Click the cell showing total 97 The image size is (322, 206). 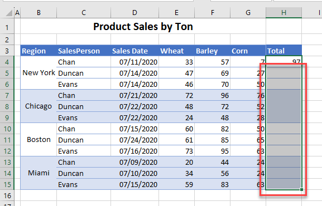click(283, 62)
